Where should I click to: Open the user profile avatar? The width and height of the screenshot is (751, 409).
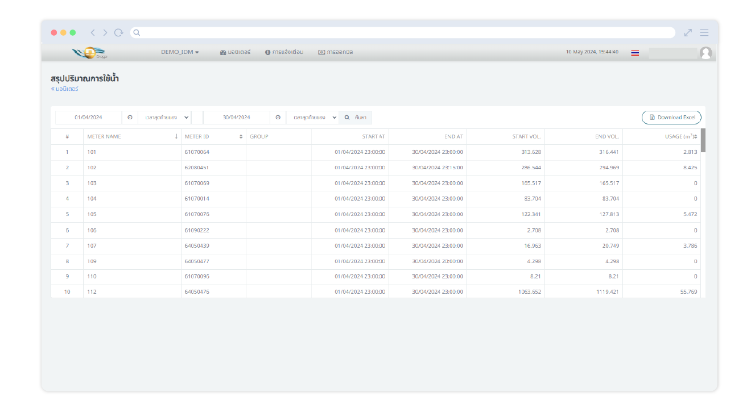click(705, 53)
